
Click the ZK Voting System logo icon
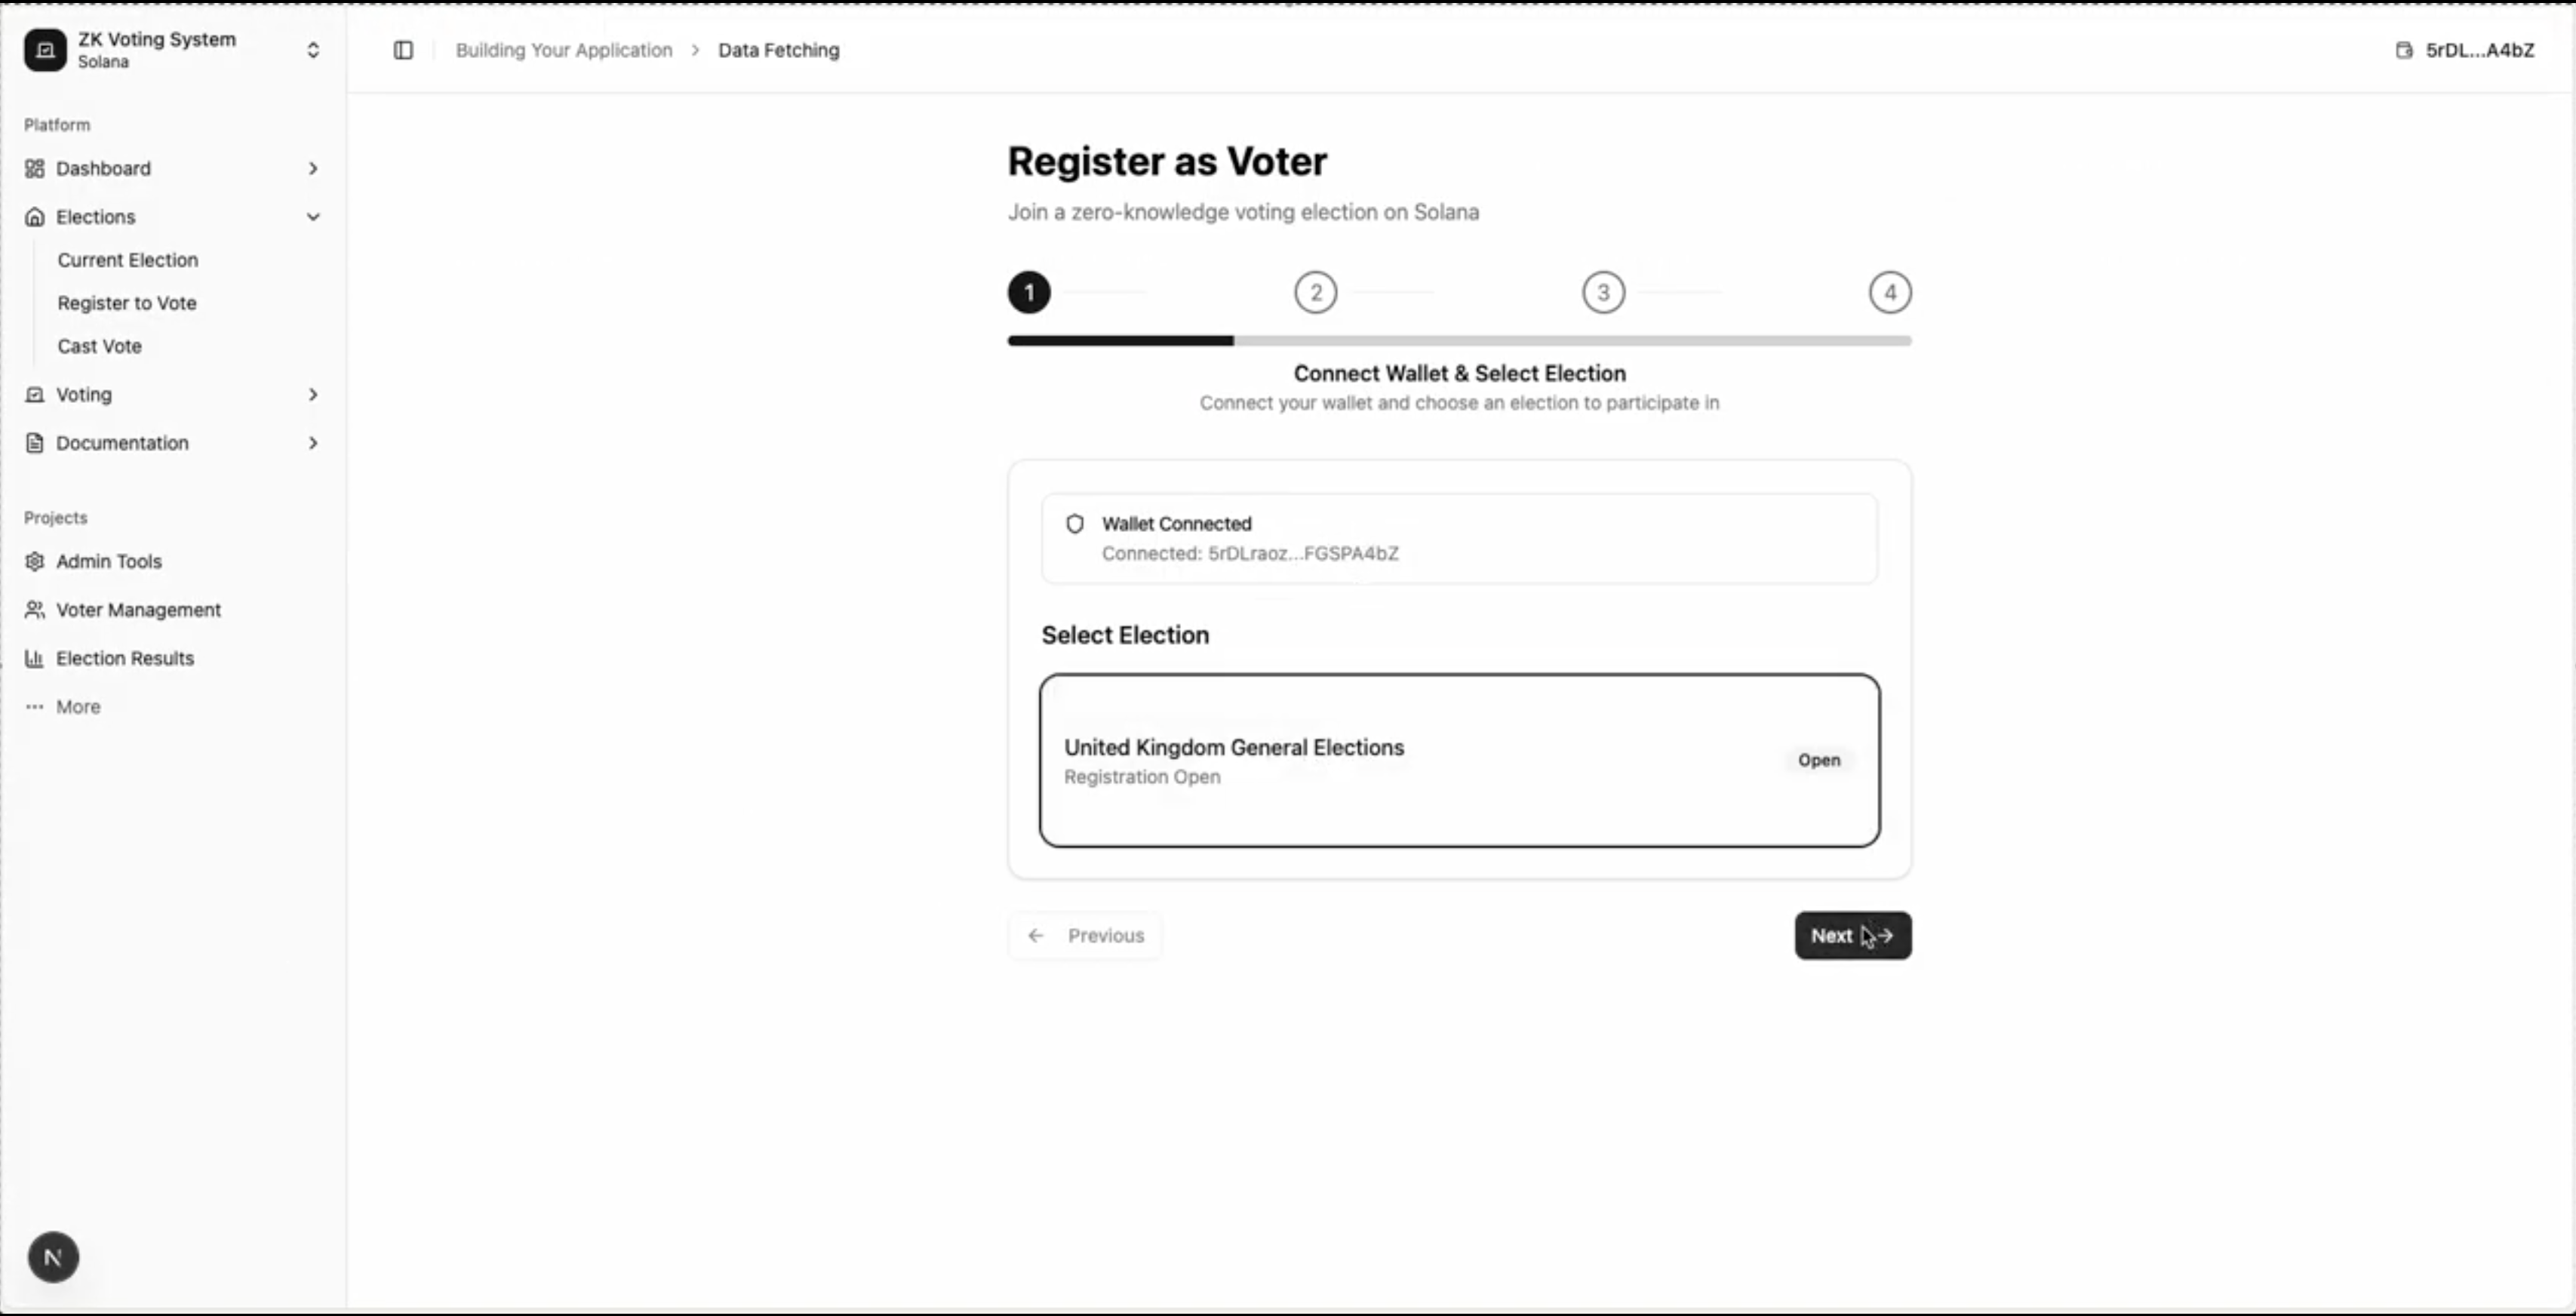[45, 50]
